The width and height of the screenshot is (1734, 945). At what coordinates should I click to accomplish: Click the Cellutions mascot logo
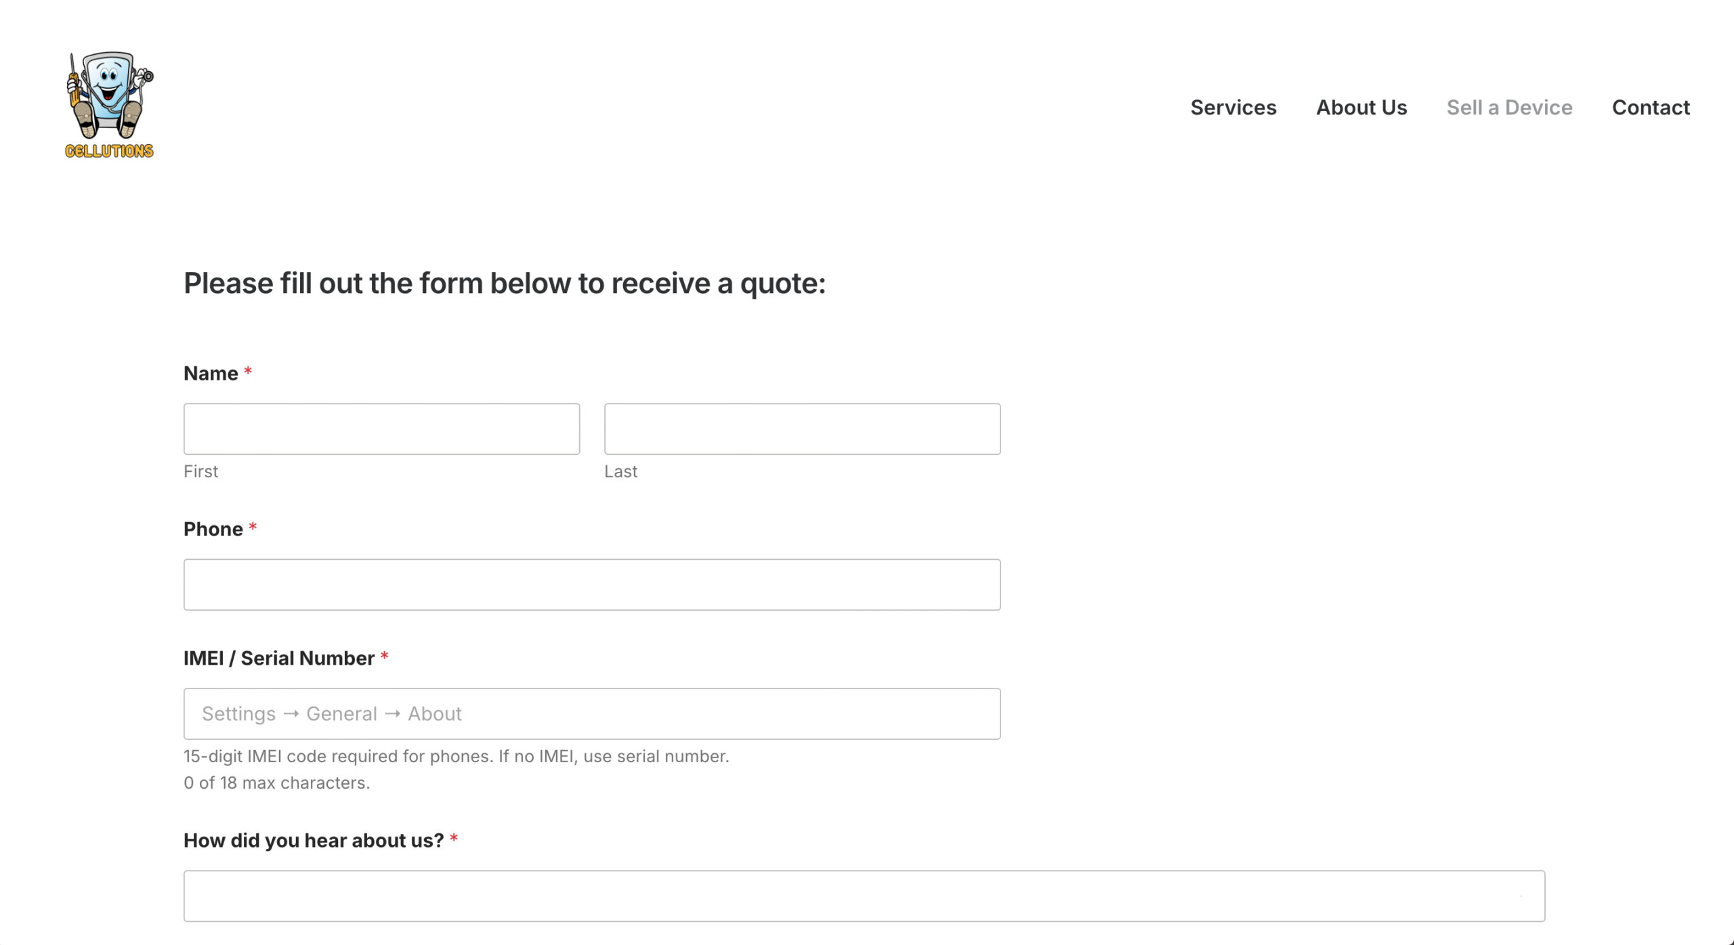point(109,105)
